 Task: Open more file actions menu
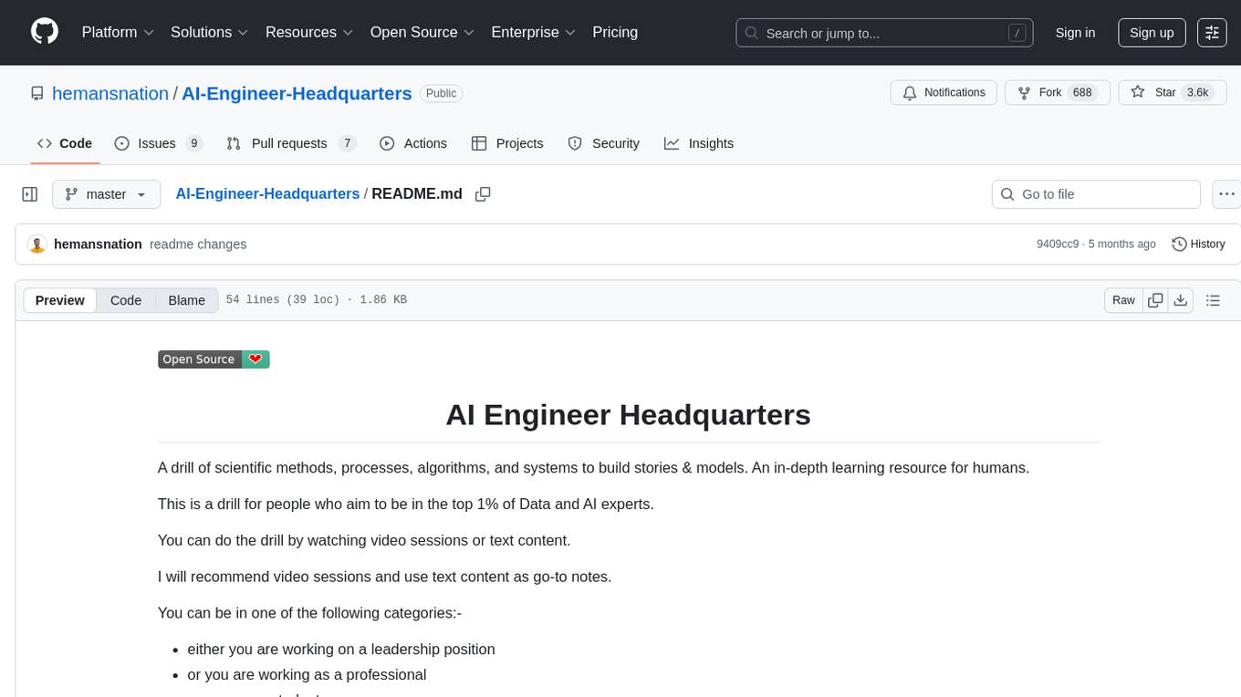[1226, 194]
